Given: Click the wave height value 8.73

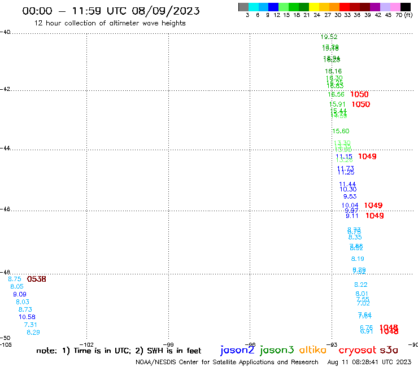Looking at the screenshot, I should coord(25,309).
